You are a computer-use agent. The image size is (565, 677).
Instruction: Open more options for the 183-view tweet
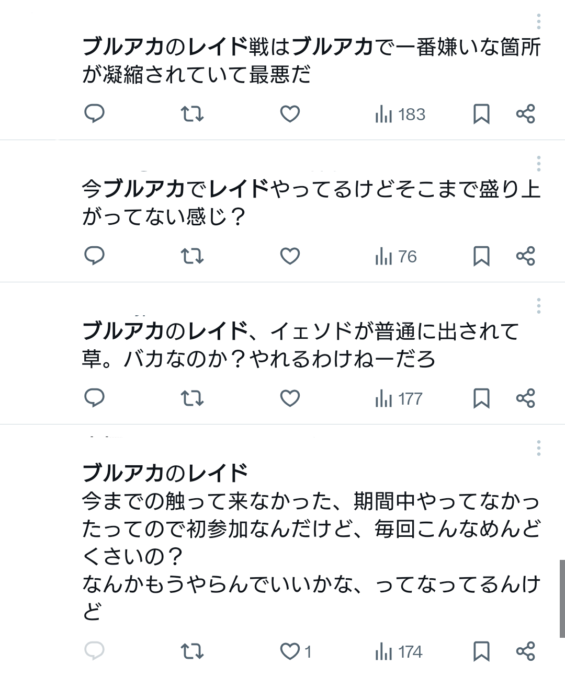(x=538, y=22)
